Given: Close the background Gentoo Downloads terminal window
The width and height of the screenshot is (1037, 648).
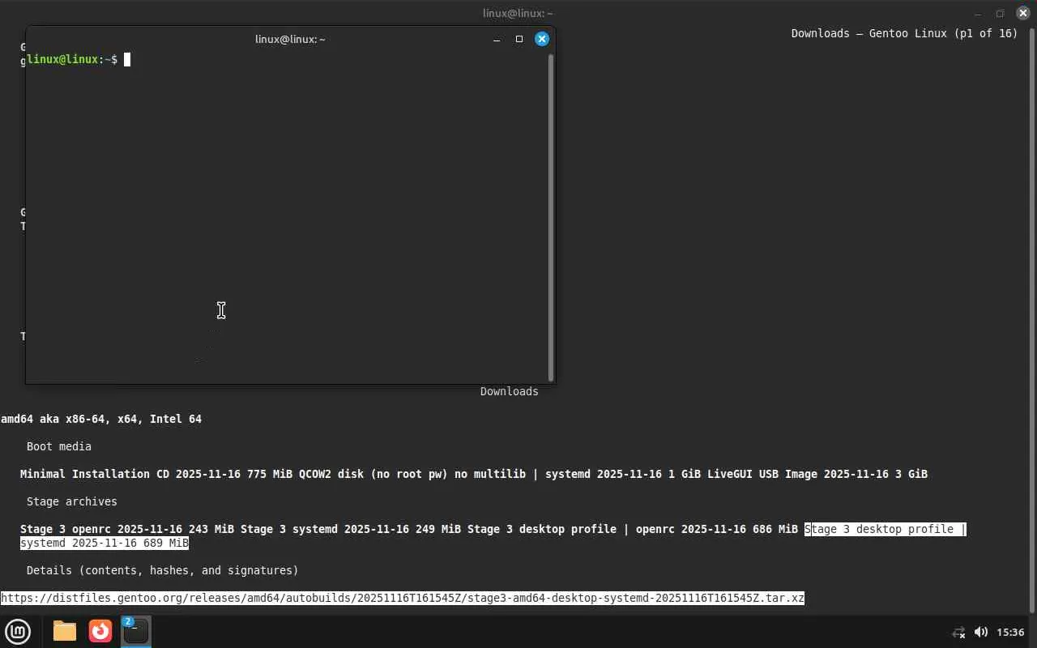Looking at the screenshot, I should click(x=1022, y=13).
